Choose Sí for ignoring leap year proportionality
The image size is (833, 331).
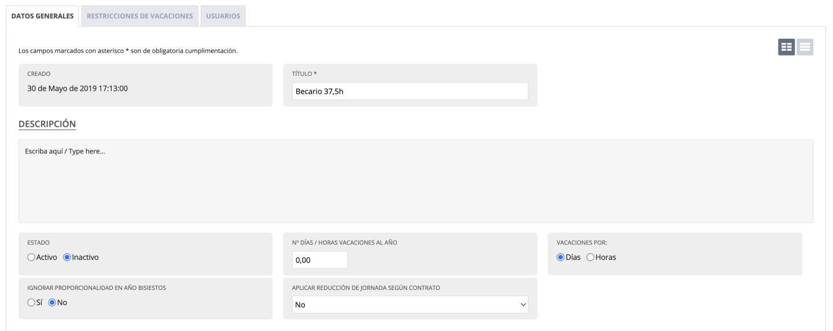coord(31,302)
